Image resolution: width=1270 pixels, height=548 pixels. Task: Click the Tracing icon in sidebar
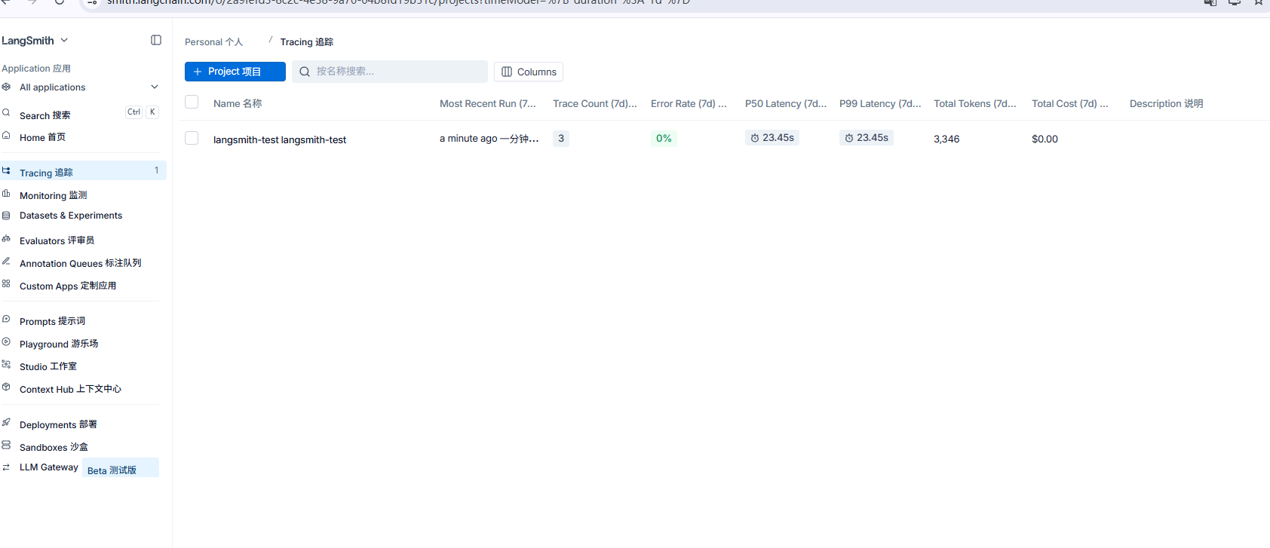(6, 171)
